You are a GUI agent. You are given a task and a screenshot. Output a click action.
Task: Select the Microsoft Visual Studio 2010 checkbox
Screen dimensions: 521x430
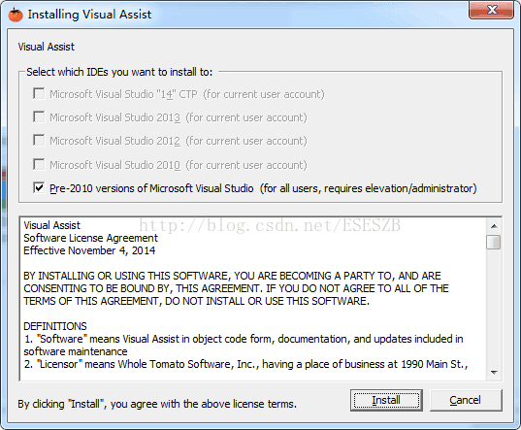[x=39, y=164]
